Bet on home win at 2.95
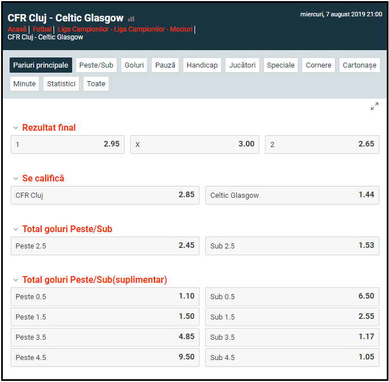The width and height of the screenshot is (389, 382). click(68, 145)
